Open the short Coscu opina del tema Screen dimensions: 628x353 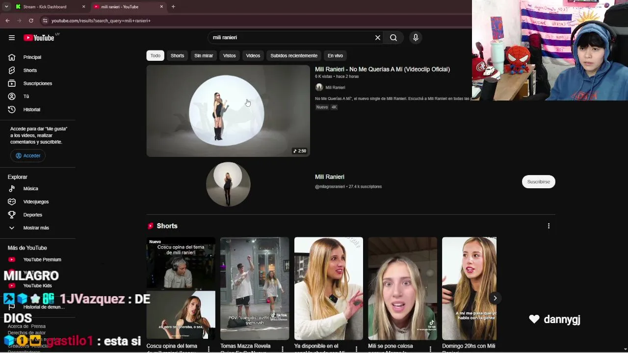point(181,288)
